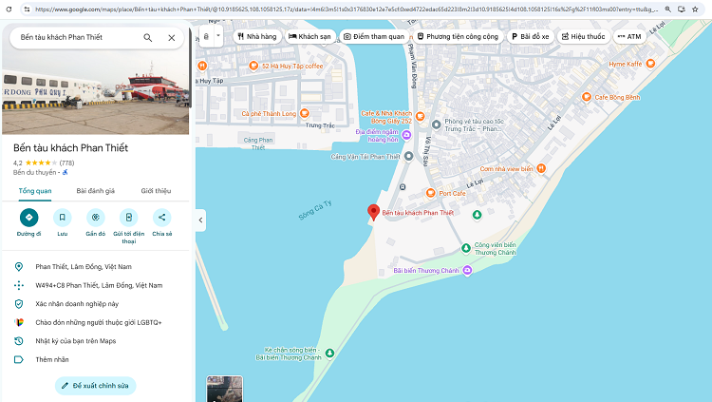Click the Đường đi directions icon

pyautogui.click(x=29, y=218)
